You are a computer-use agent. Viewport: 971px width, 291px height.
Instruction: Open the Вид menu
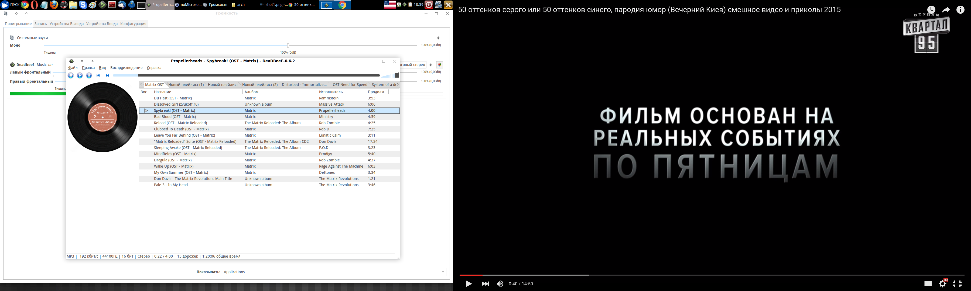[x=102, y=68]
